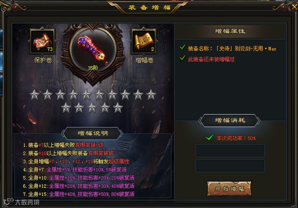
Task: Close the 装备增幅 window with X
Action: tap(295, 7)
